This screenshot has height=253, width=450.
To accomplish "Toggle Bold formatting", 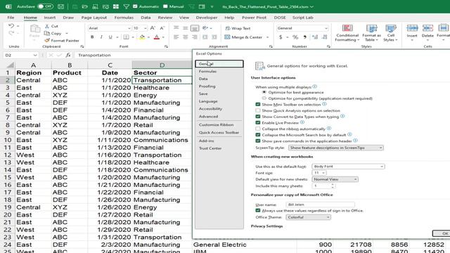I will [x=92, y=37].
